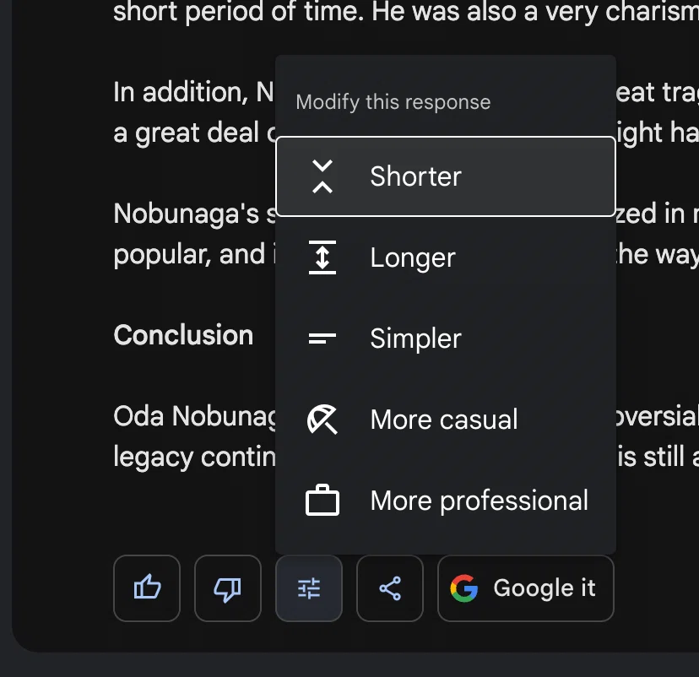The image size is (699, 677).
Task: Click the Modify this response header
Action: click(x=393, y=102)
